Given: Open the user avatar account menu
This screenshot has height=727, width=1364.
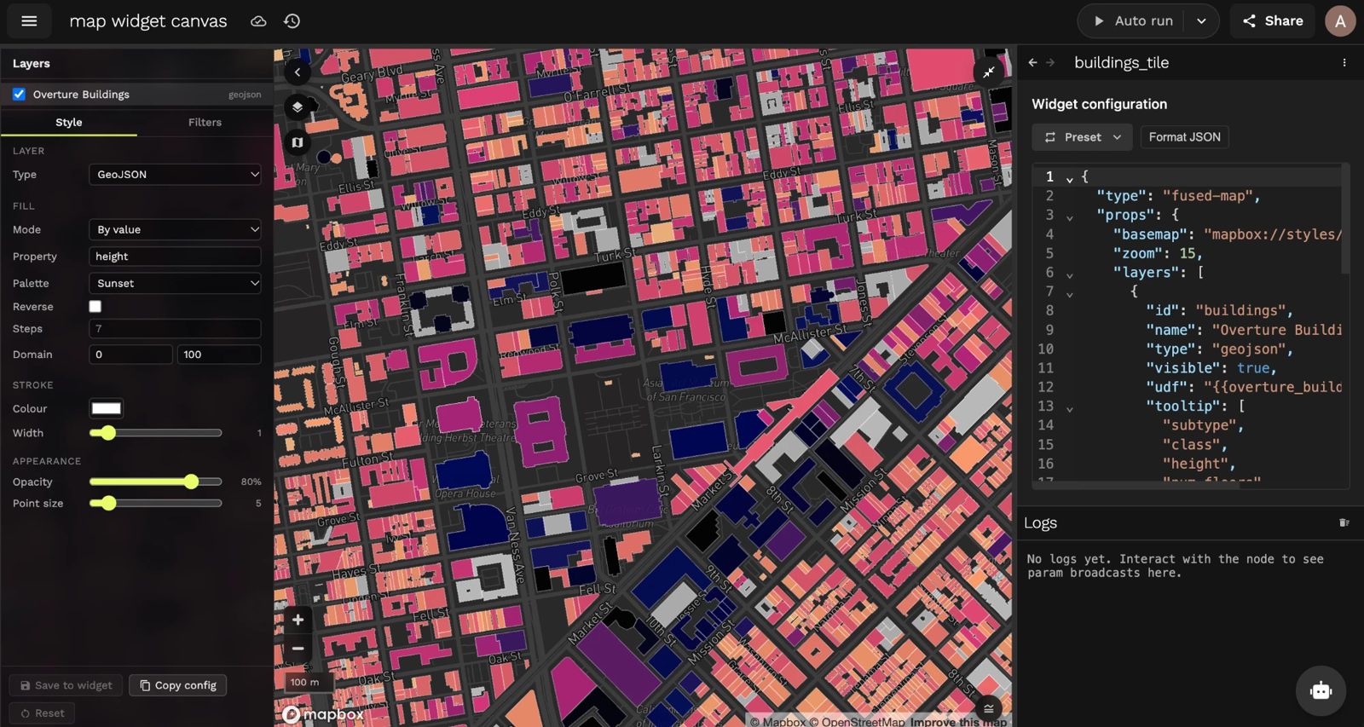Looking at the screenshot, I should [x=1340, y=21].
